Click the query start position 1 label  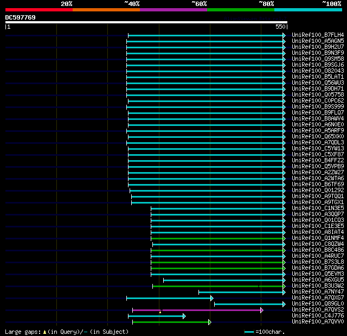click(x=9, y=27)
